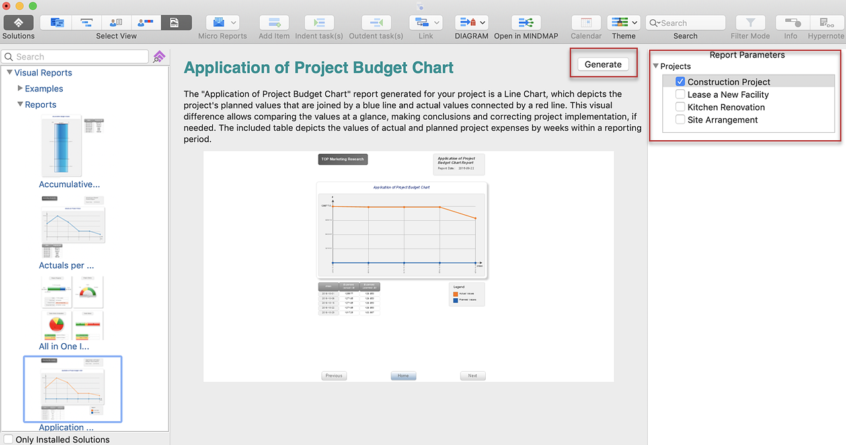
Task: Click the Actuals per ... report caption
Action: point(67,265)
